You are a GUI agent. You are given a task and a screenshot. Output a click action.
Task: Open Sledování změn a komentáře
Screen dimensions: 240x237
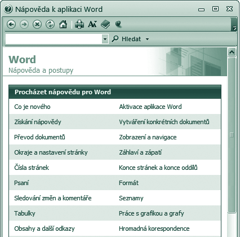53,198
